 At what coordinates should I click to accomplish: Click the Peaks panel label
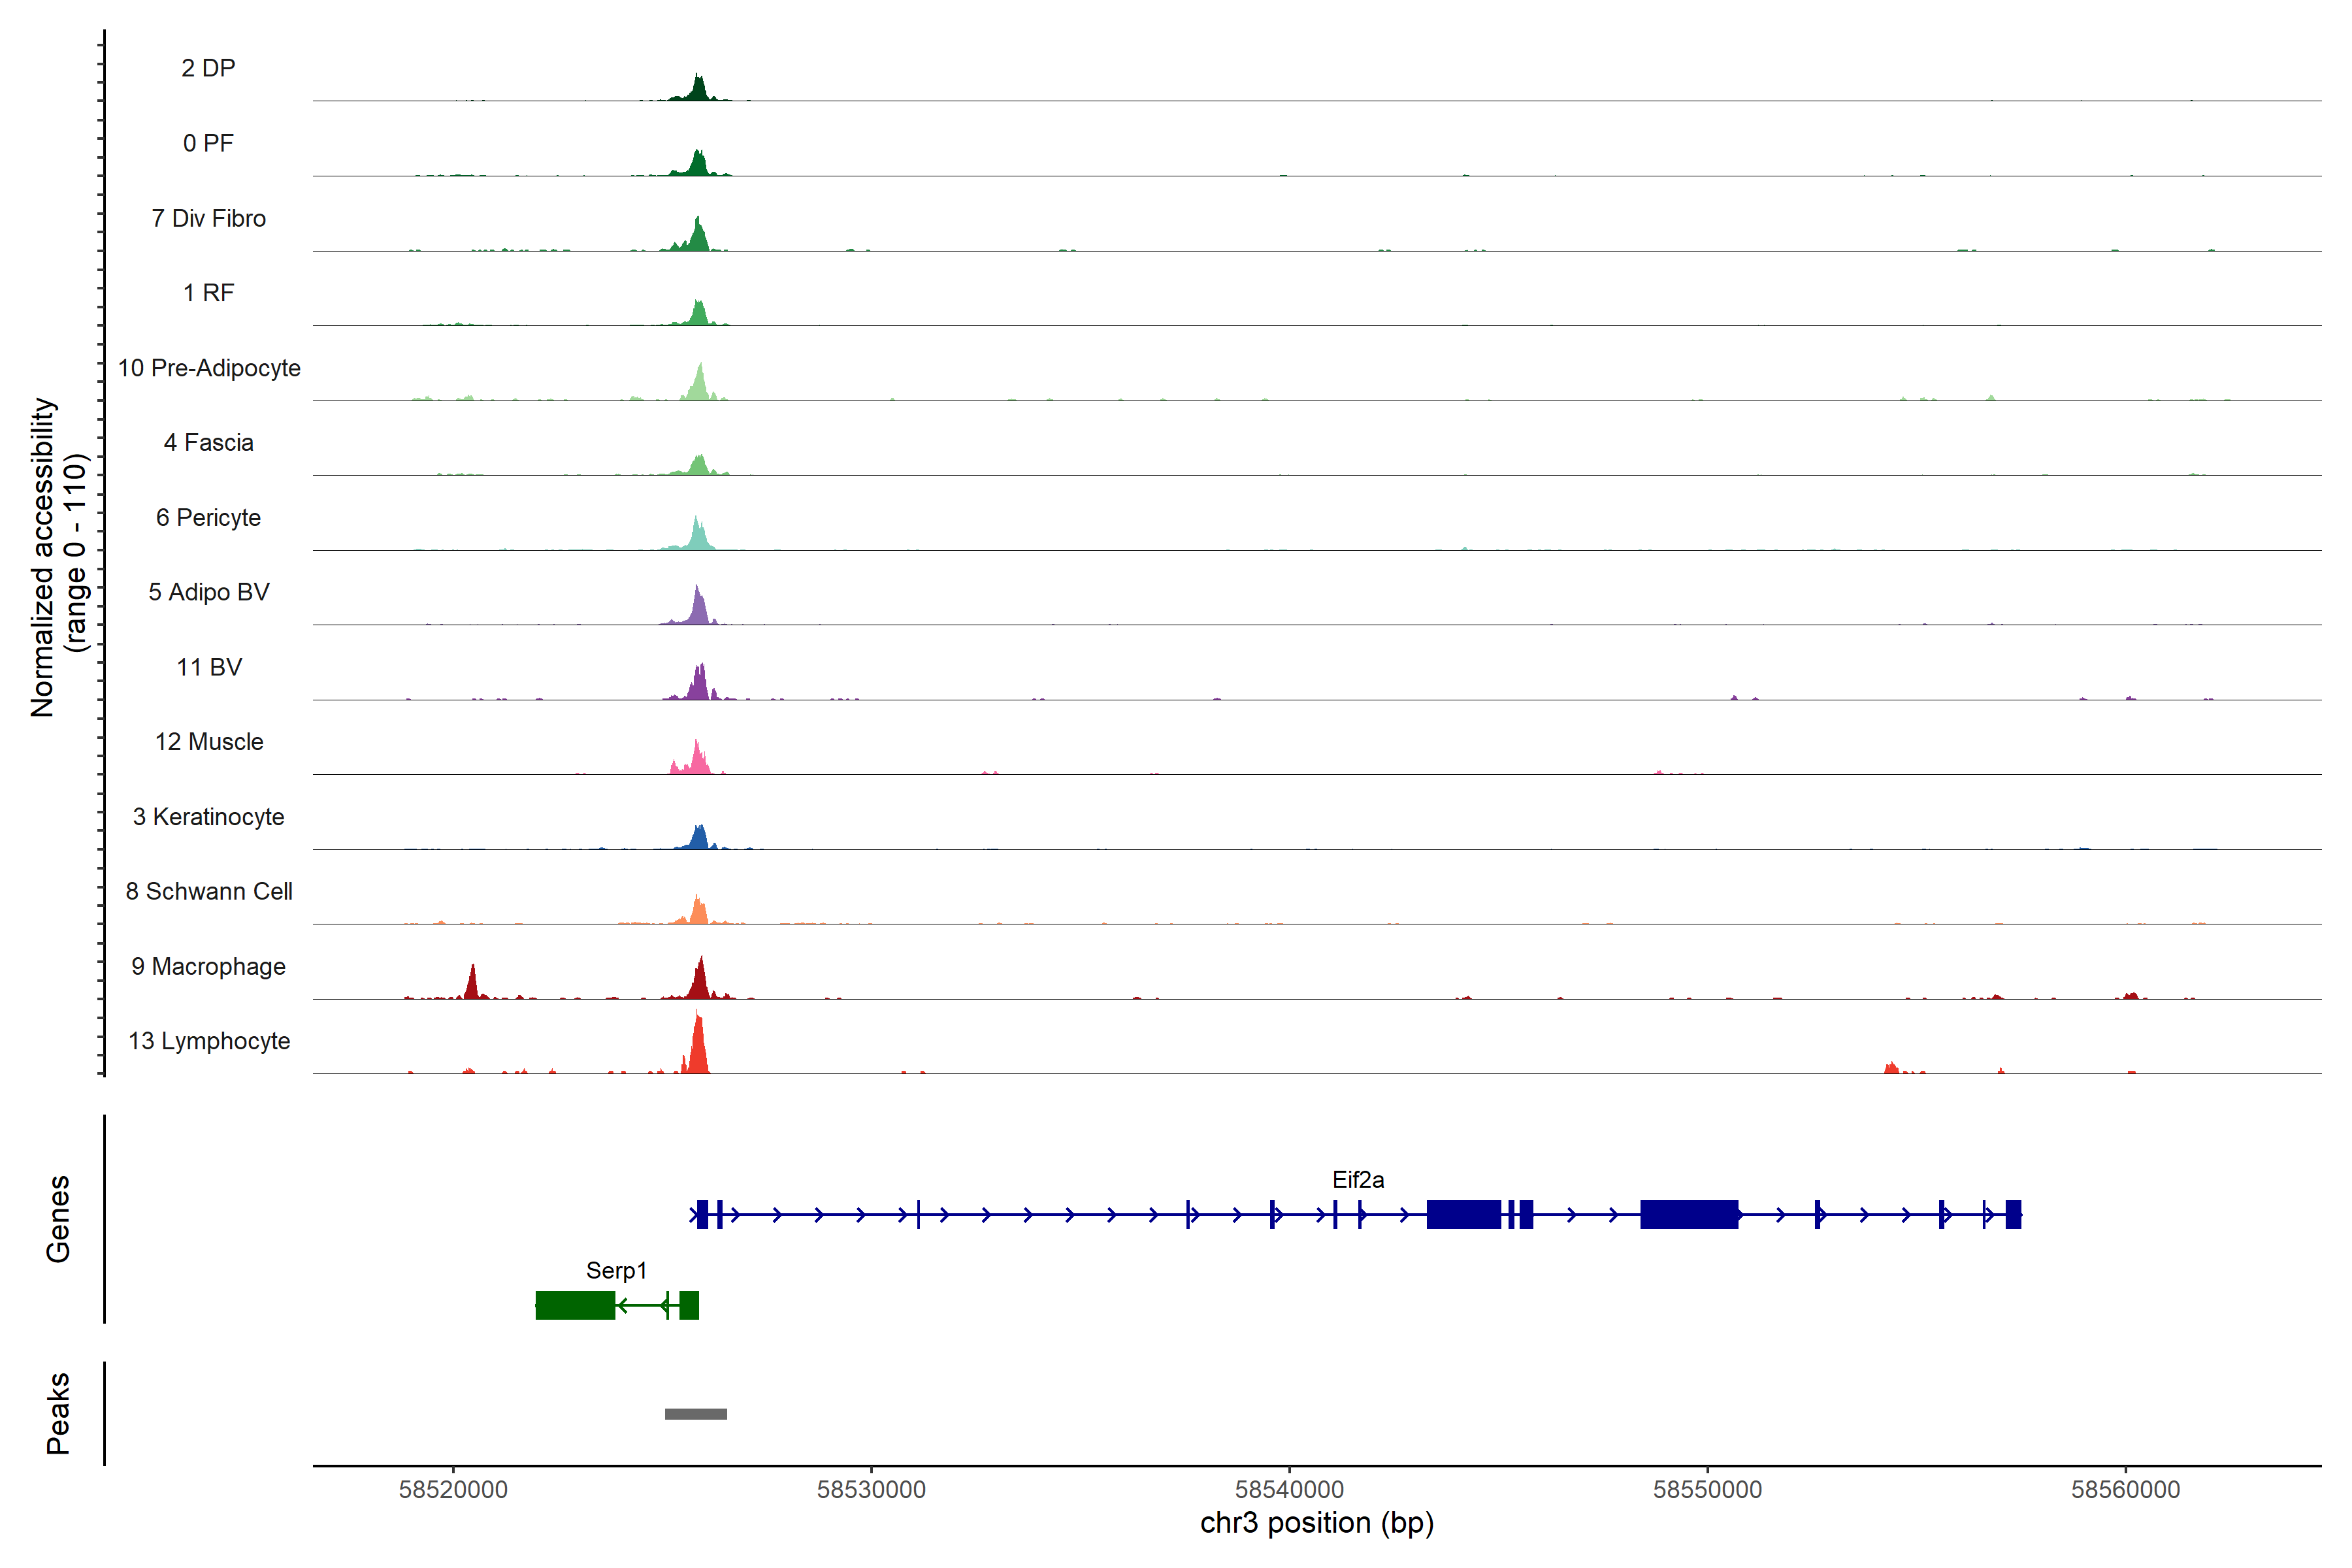[x=58, y=1412]
